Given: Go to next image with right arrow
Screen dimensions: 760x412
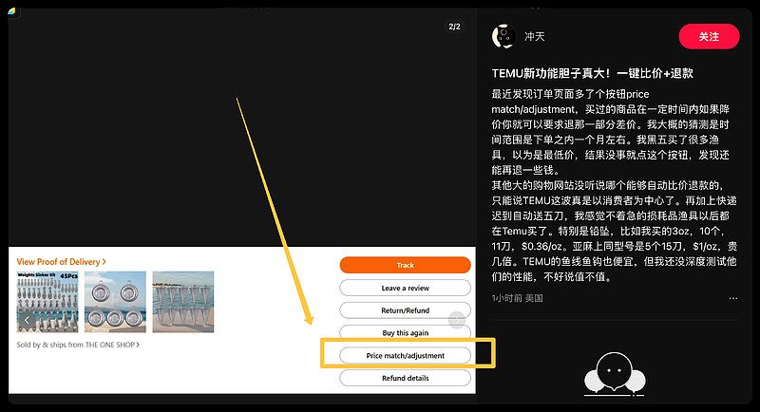Looking at the screenshot, I should (x=457, y=320).
